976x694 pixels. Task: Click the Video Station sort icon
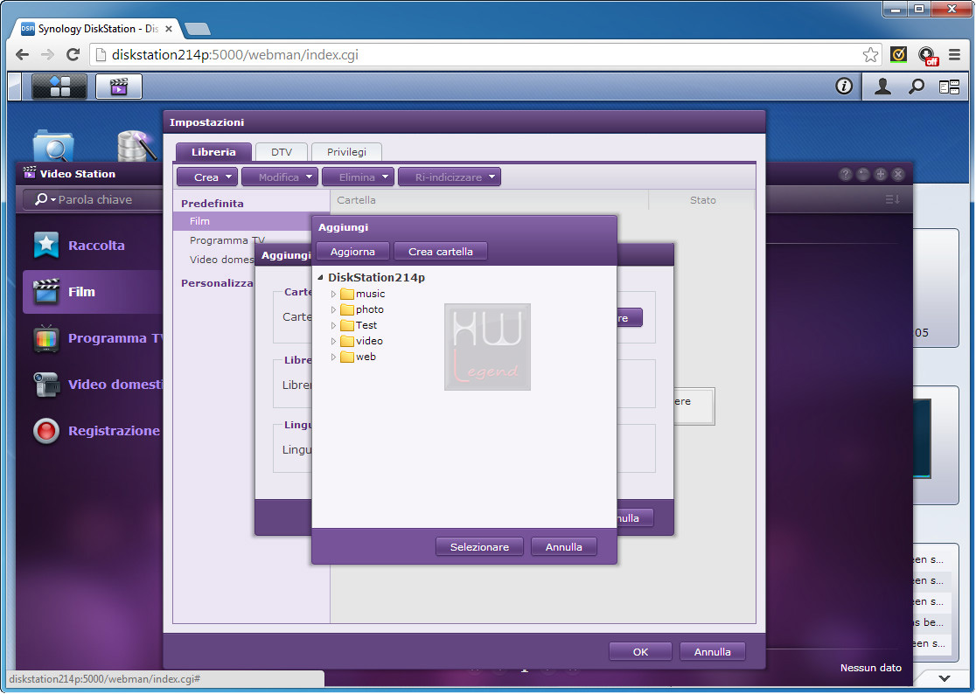tap(893, 199)
